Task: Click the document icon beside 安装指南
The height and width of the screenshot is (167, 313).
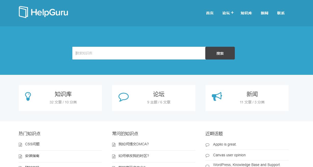Action: pyautogui.click(x=20, y=156)
